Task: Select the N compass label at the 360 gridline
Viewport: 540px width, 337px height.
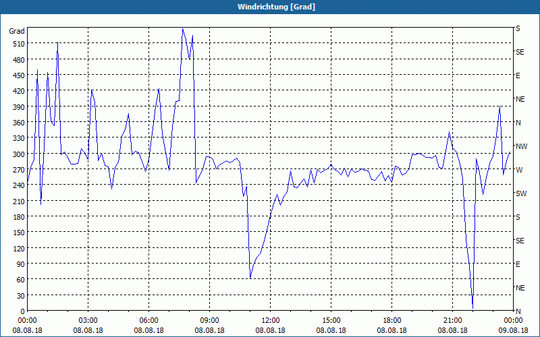Action: (518, 123)
